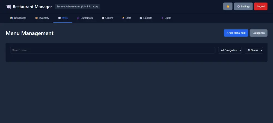Toggle the theme with the sun button
This screenshot has height=123, width=273.
pyautogui.click(x=228, y=7)
